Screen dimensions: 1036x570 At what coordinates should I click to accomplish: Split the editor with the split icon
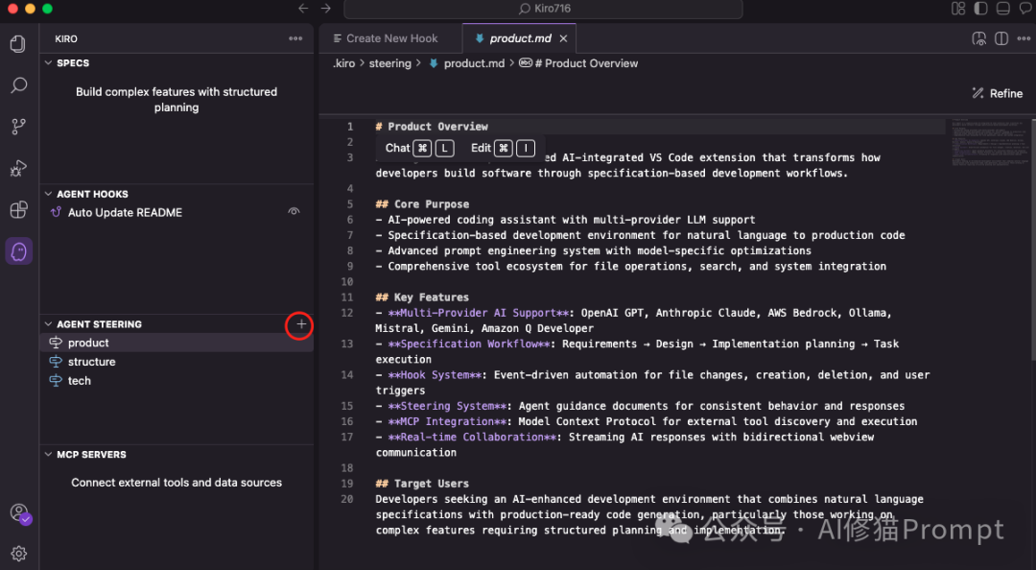click(1001, 39)
